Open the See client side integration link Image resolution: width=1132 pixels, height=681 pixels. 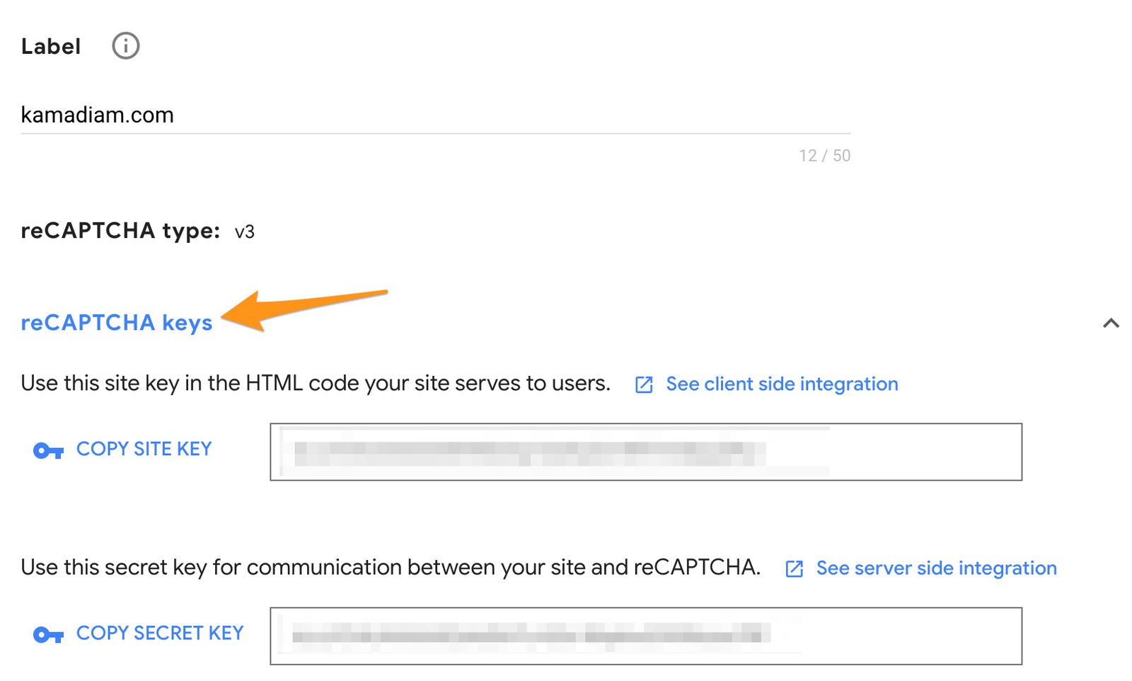pos(782,384)
